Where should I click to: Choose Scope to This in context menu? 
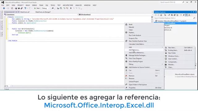(144, 38)
